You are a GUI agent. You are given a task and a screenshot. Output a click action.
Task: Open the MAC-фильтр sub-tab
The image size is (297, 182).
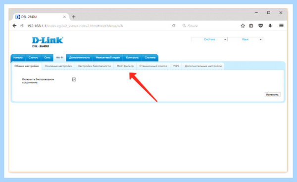[x=125, y=66]
